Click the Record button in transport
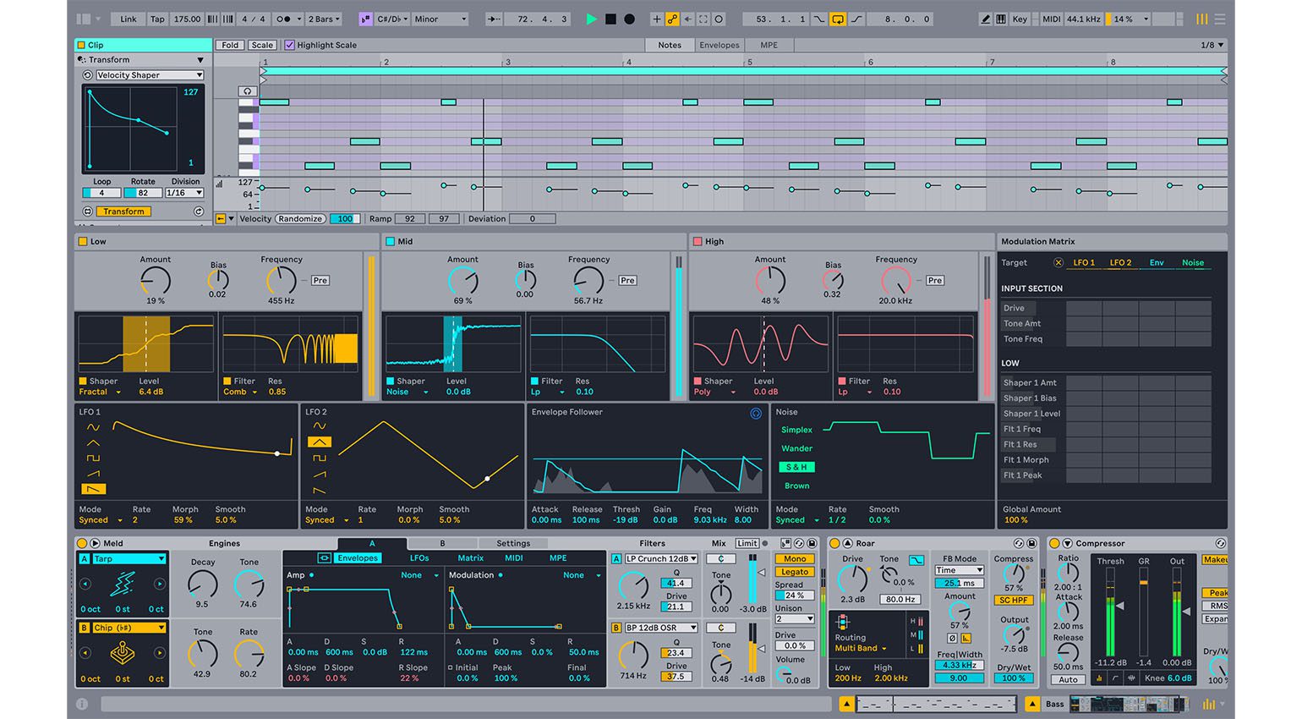The image size is (1302, 719). tap(629, 19)
